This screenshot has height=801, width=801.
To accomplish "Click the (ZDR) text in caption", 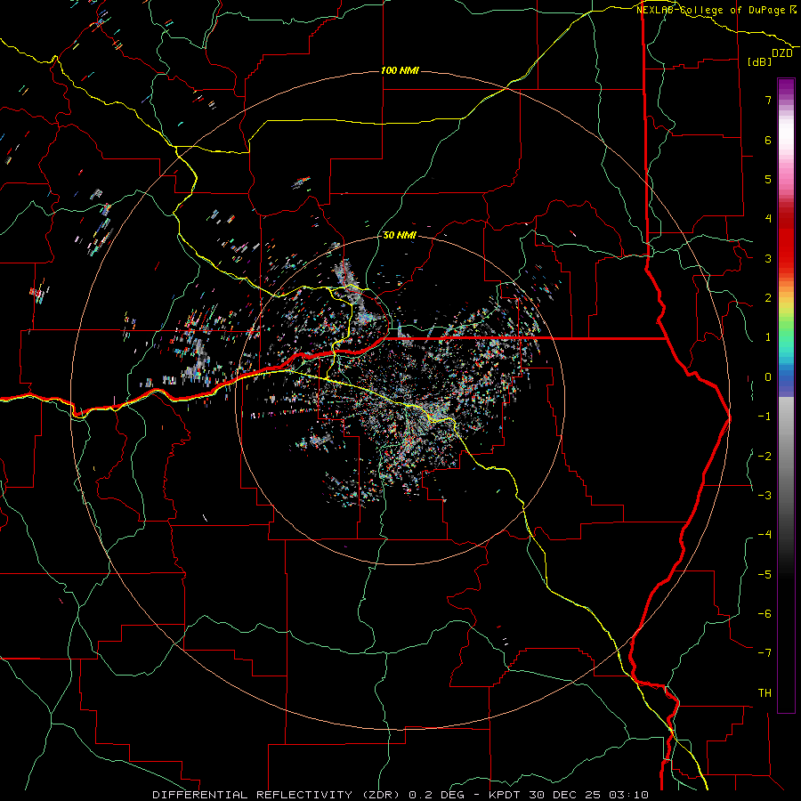I will pos(379,795).
